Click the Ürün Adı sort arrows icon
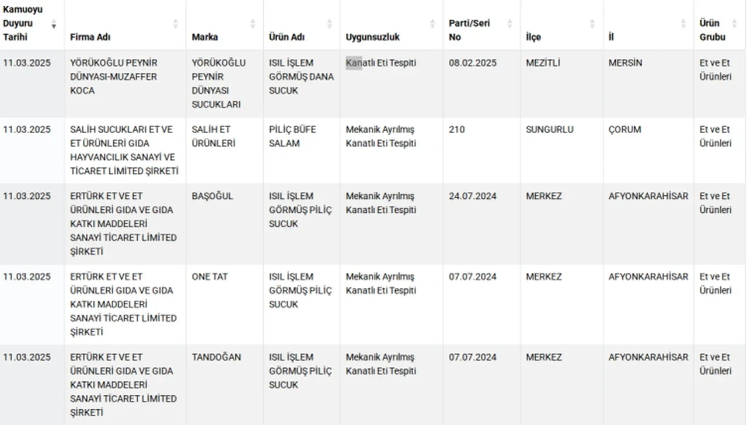This screenshot has height=425, width=747. (330, 24)
